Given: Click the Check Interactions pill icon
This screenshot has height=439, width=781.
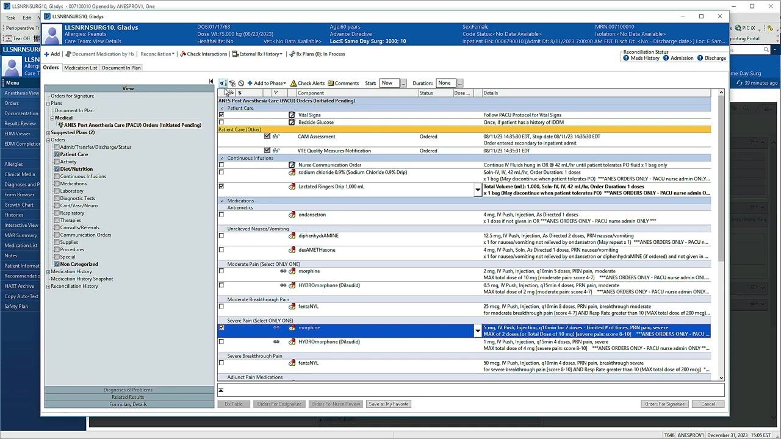Looking at the screenshot, I should tap(183, 54).
